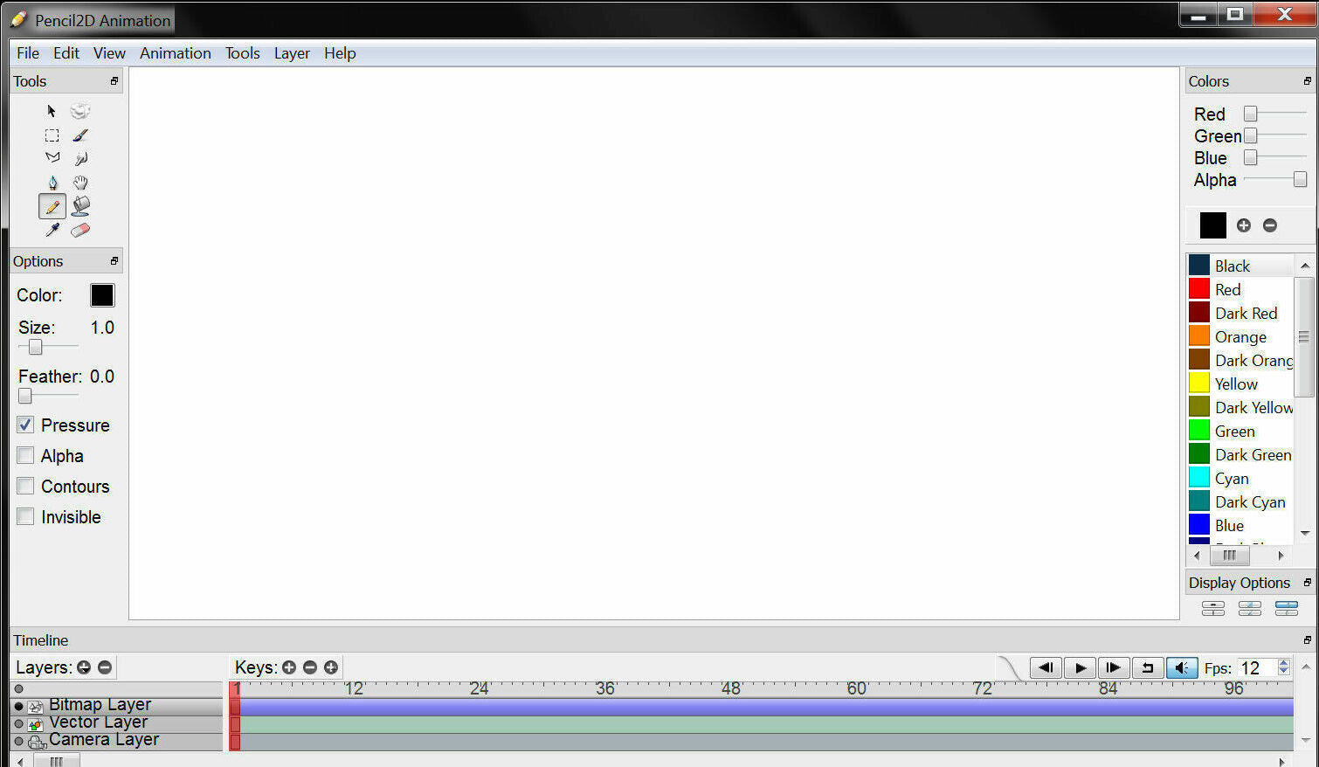This screenshot has width=1319, height=767.
Task: Choose the dashed rectangle Select tool
Action: (52, 135)
